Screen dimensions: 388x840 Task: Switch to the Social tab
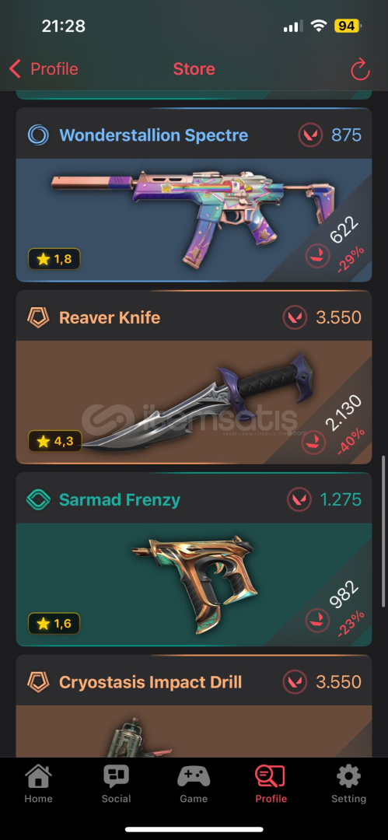pyautogui.click(x=117, y=784)
